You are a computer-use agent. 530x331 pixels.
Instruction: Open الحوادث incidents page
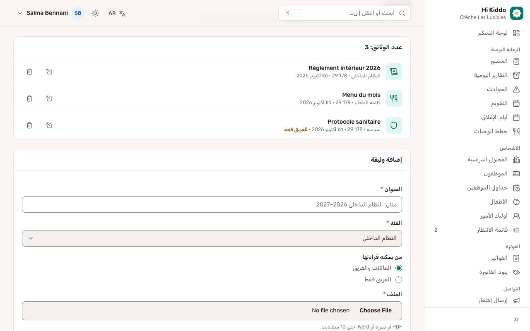coord(477,89)
